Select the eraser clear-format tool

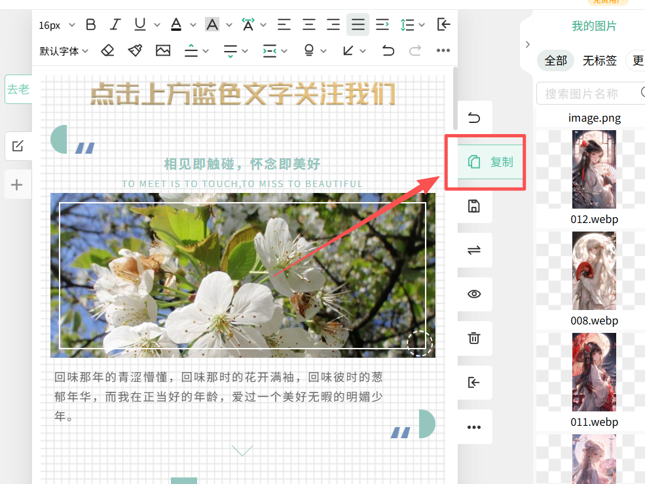(x=108, y=50)
